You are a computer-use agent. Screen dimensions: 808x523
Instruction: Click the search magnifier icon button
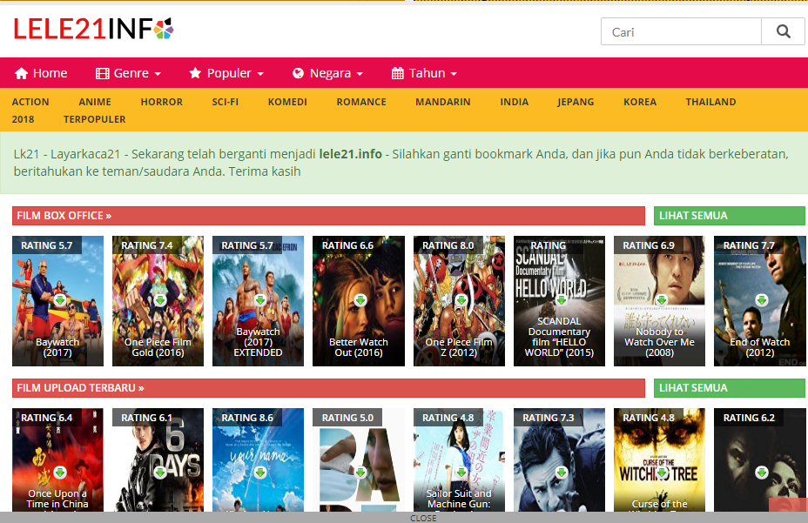tap(783, 32)
